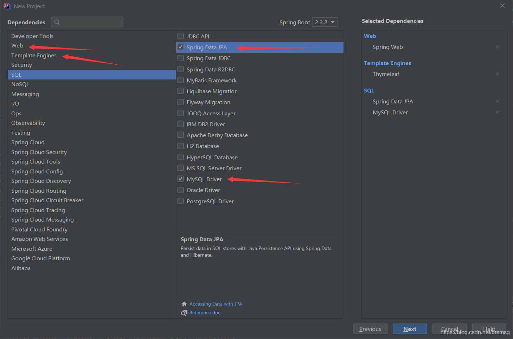Enable MyBatis Framework dependency
513x339 pixels.
(181, 80)
